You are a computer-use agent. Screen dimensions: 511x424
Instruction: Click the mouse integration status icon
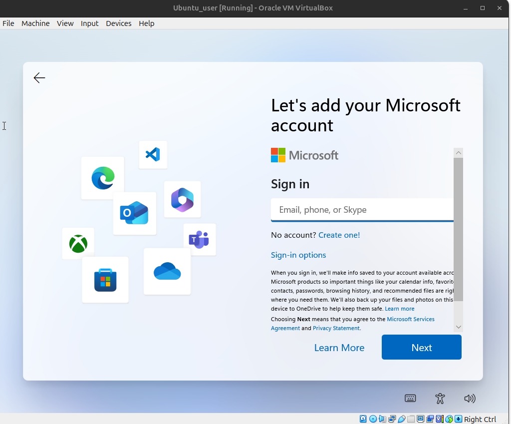tap(449, 419)
